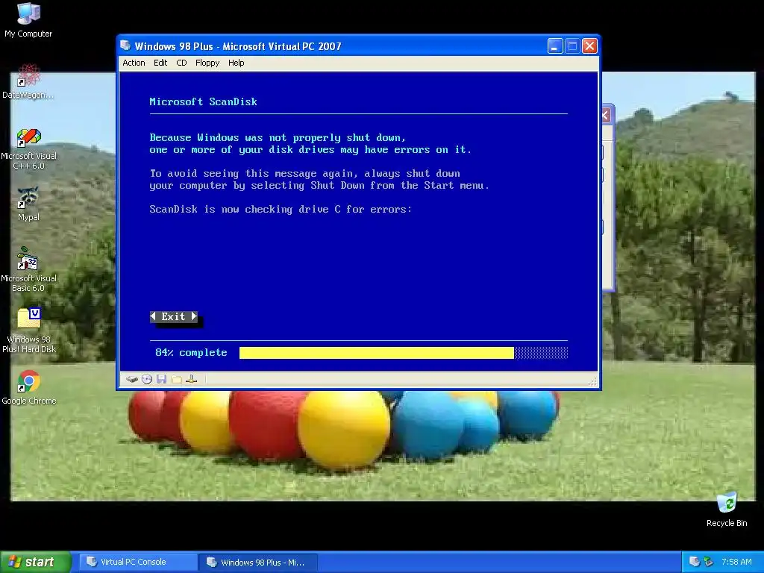Screen dimensions: 764x573
Task: Click the 7:58 AM system clock
Action: coord(736,562)
